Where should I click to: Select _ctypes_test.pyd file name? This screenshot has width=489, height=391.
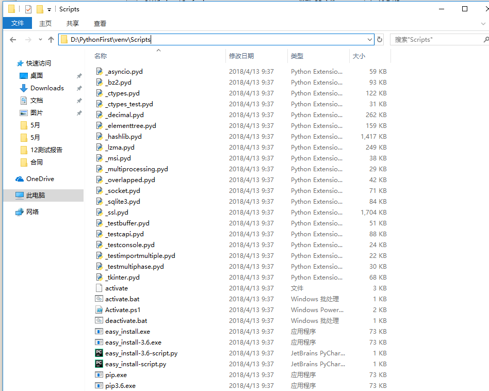click(129, 104)
